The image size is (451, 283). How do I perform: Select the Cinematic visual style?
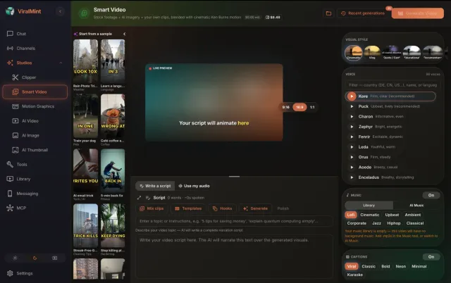(354, 52)
